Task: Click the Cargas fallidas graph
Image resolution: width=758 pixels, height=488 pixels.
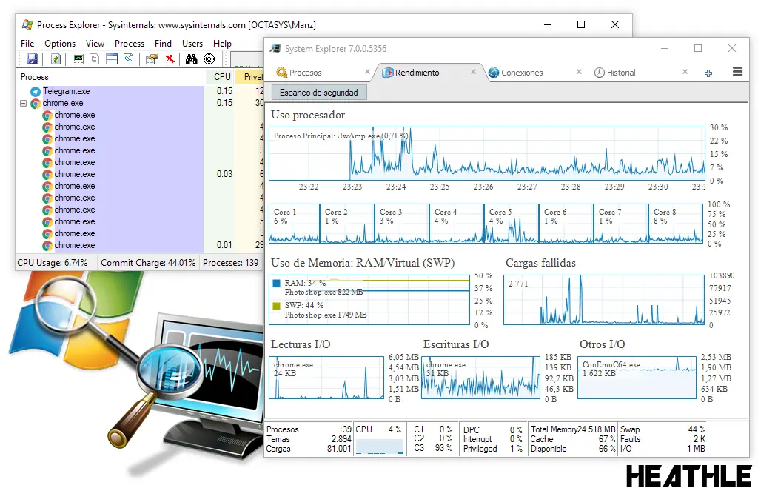Action: (x=604, y=300)
